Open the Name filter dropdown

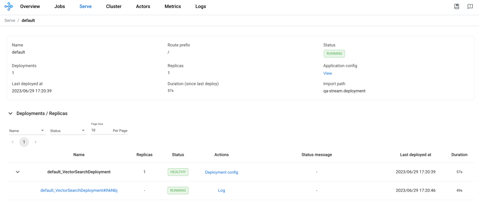(x=27, y=131)
